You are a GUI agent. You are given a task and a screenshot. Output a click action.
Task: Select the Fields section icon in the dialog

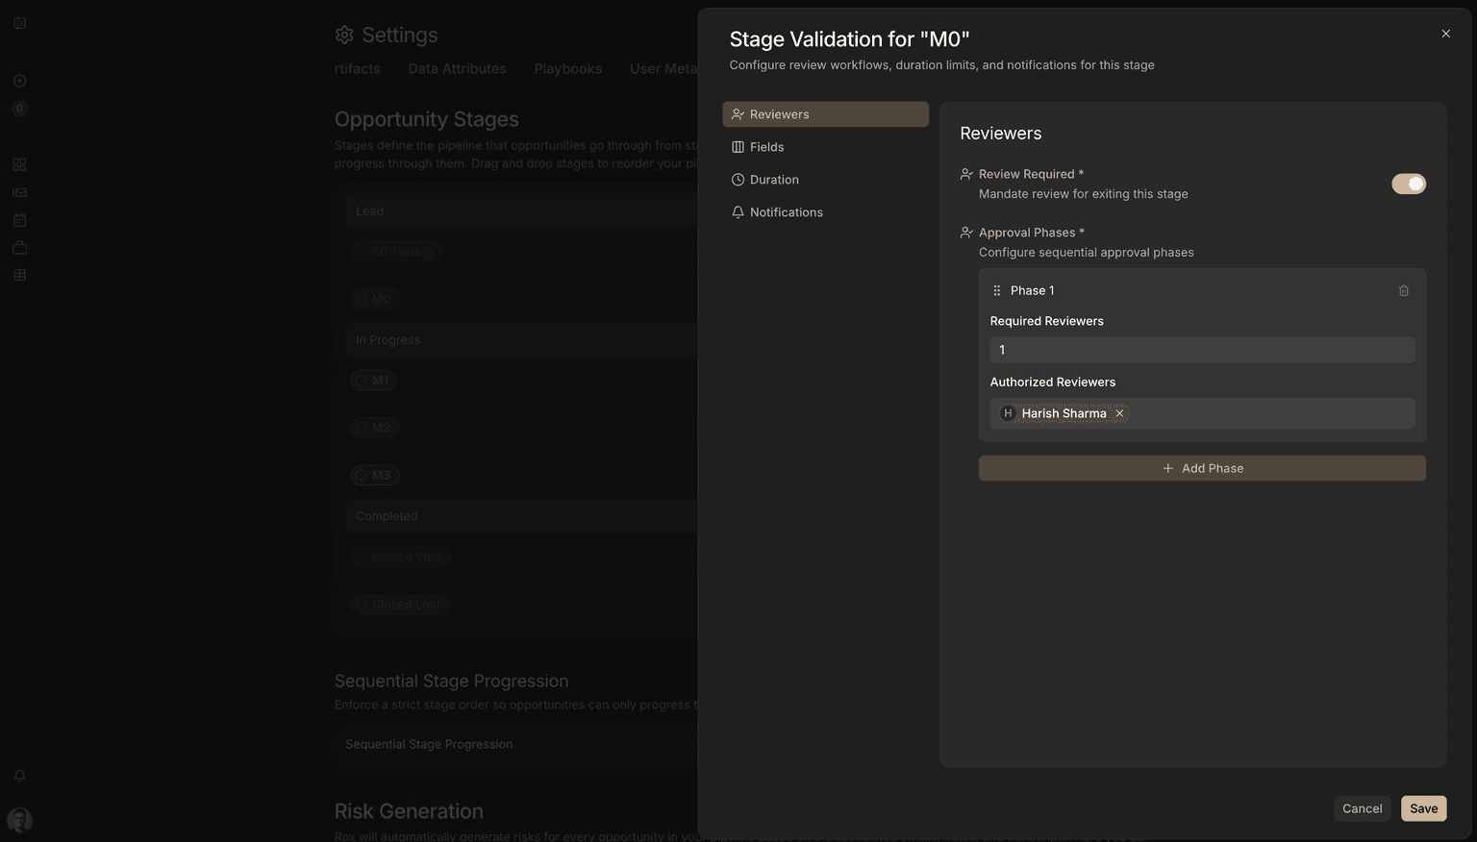pyautogui.click(x=738, y=147)
